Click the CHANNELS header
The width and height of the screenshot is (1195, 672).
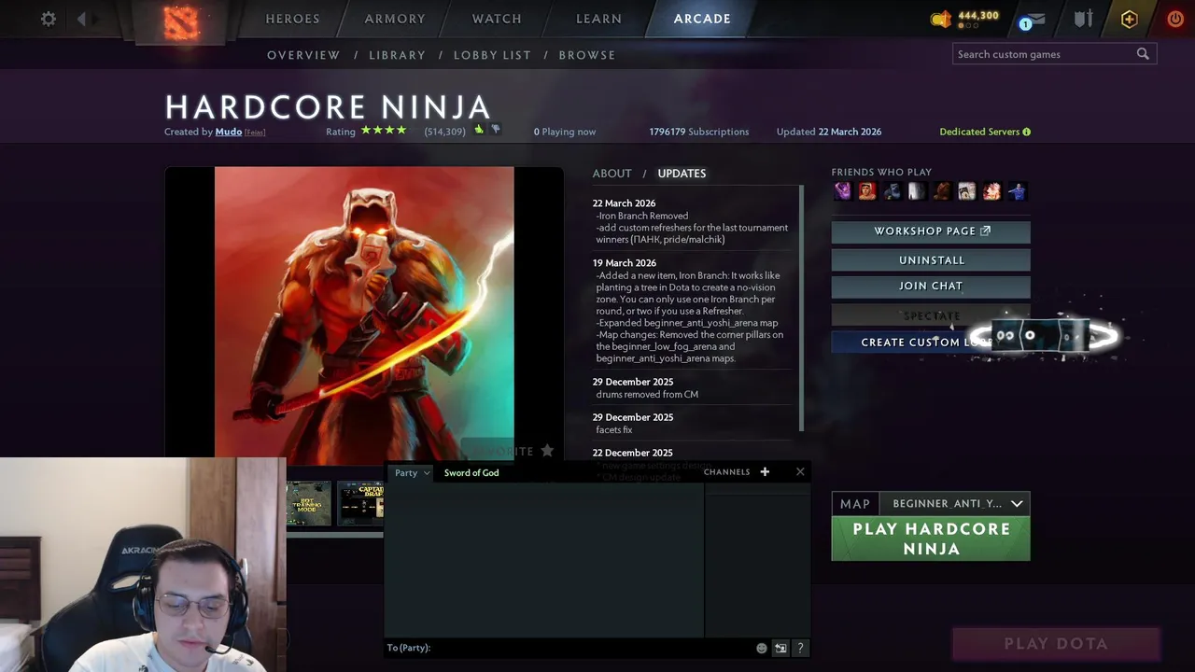tap(726, 472)
